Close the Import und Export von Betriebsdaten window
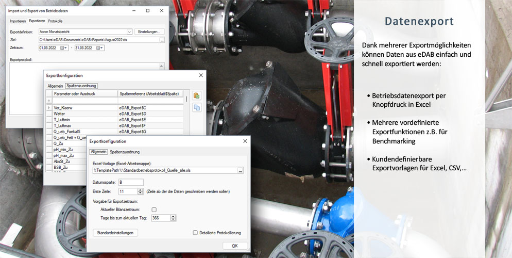The width and height of the screenshot is (512, 258). click(x=162, y=11)
